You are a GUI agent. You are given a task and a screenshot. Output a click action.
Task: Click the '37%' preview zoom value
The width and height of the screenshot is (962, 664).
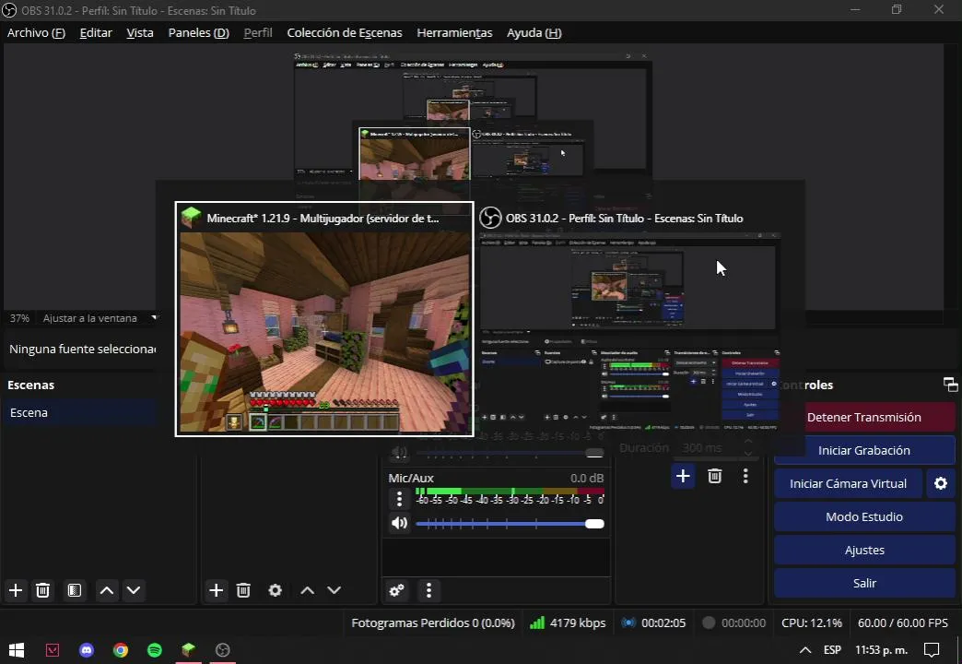(x=19, y=318)
